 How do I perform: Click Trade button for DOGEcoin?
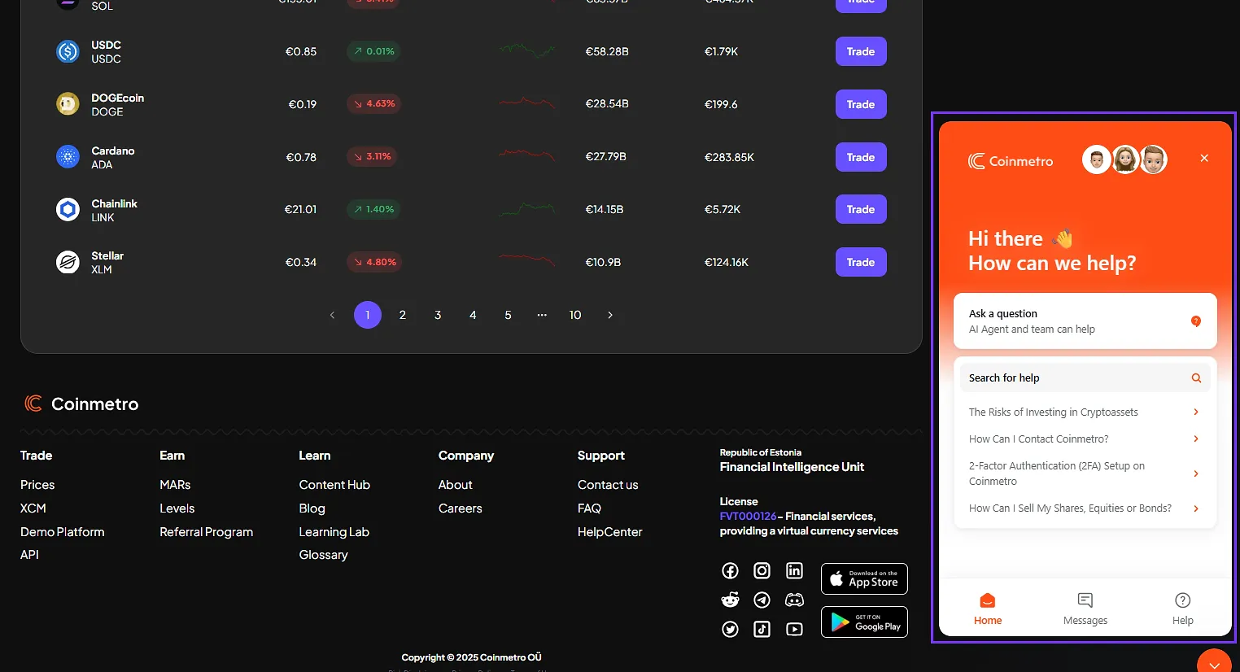tap(861, 104)
